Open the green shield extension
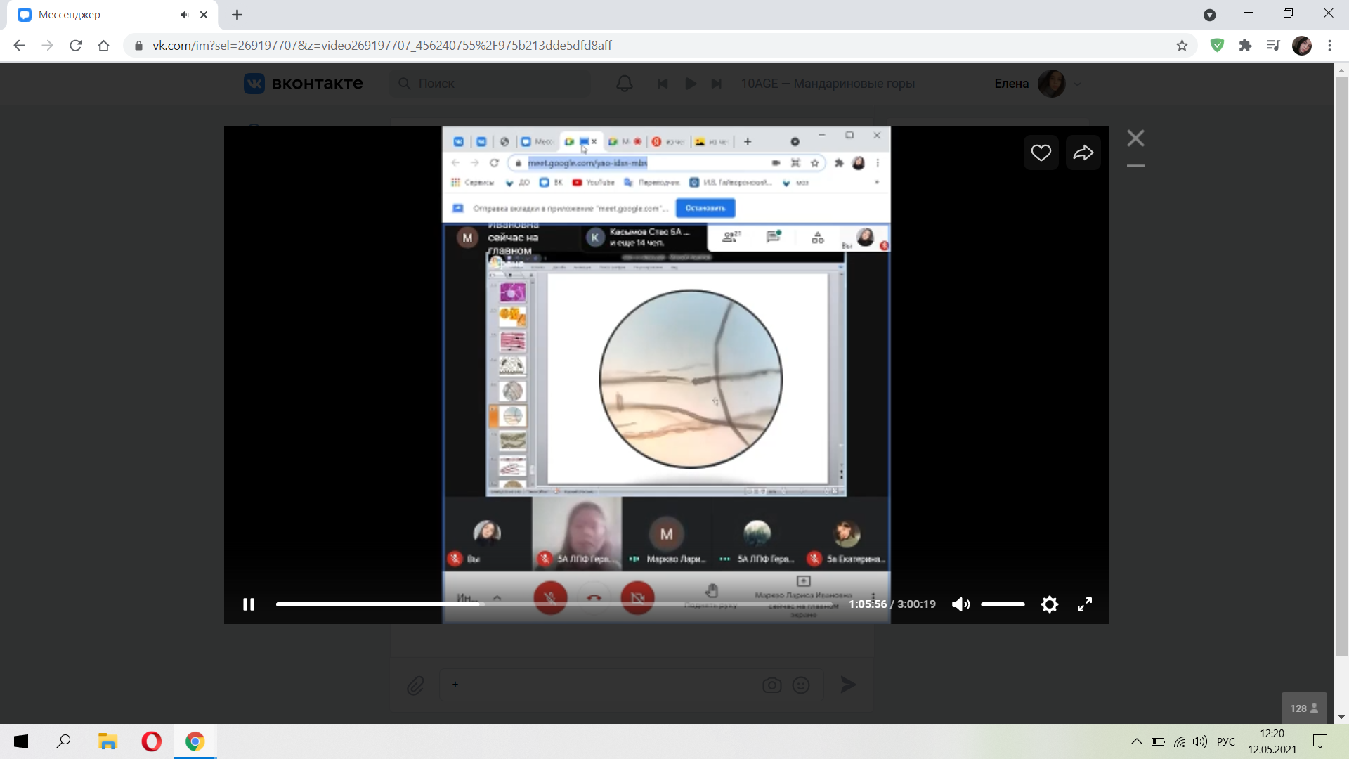 click(x=1218, y=46)
